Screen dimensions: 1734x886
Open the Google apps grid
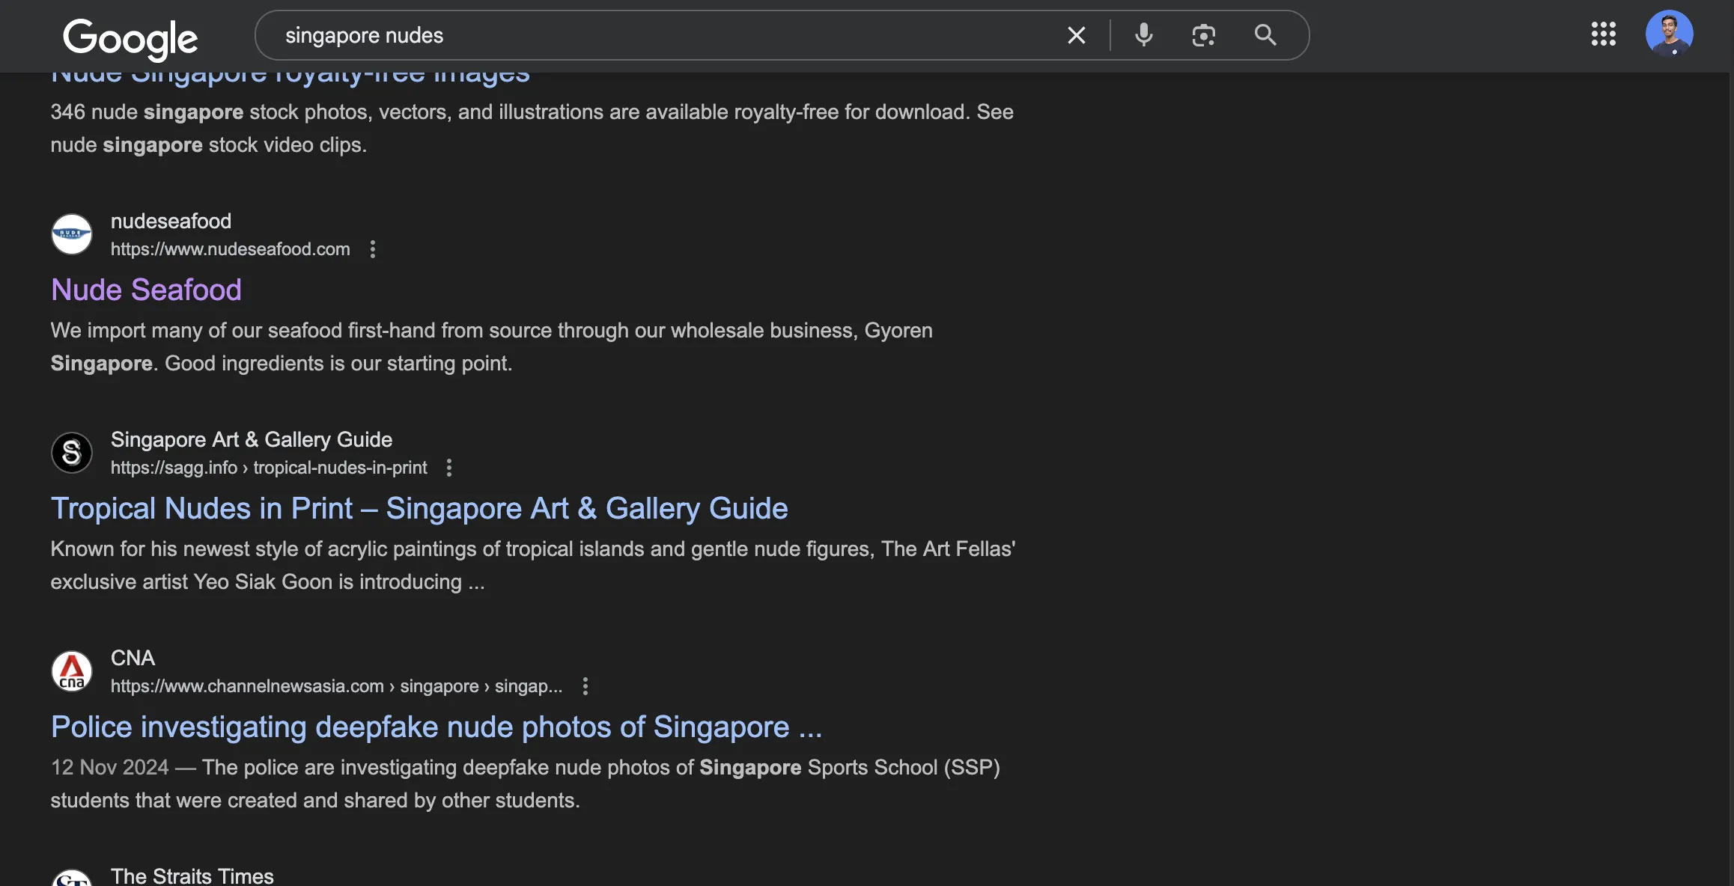[x=1603, y=34]
